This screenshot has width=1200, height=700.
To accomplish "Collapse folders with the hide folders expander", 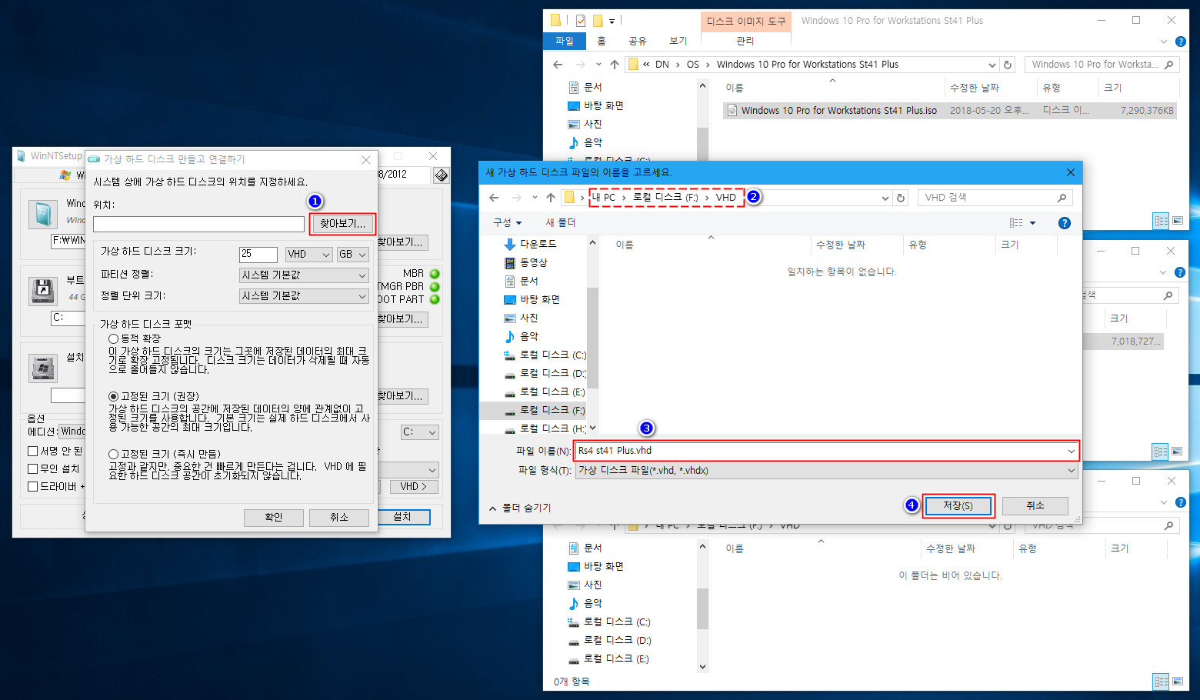I will pyautogui.click(x=520, y=508).
